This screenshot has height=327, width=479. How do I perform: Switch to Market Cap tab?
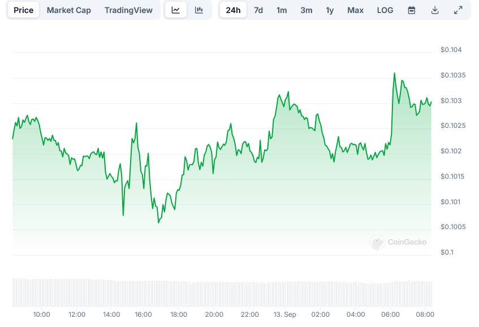(69, 10)
